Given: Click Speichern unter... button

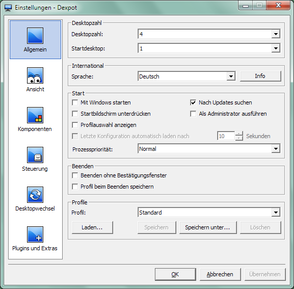Looking at the screenshot, I should tap(208, 227).
